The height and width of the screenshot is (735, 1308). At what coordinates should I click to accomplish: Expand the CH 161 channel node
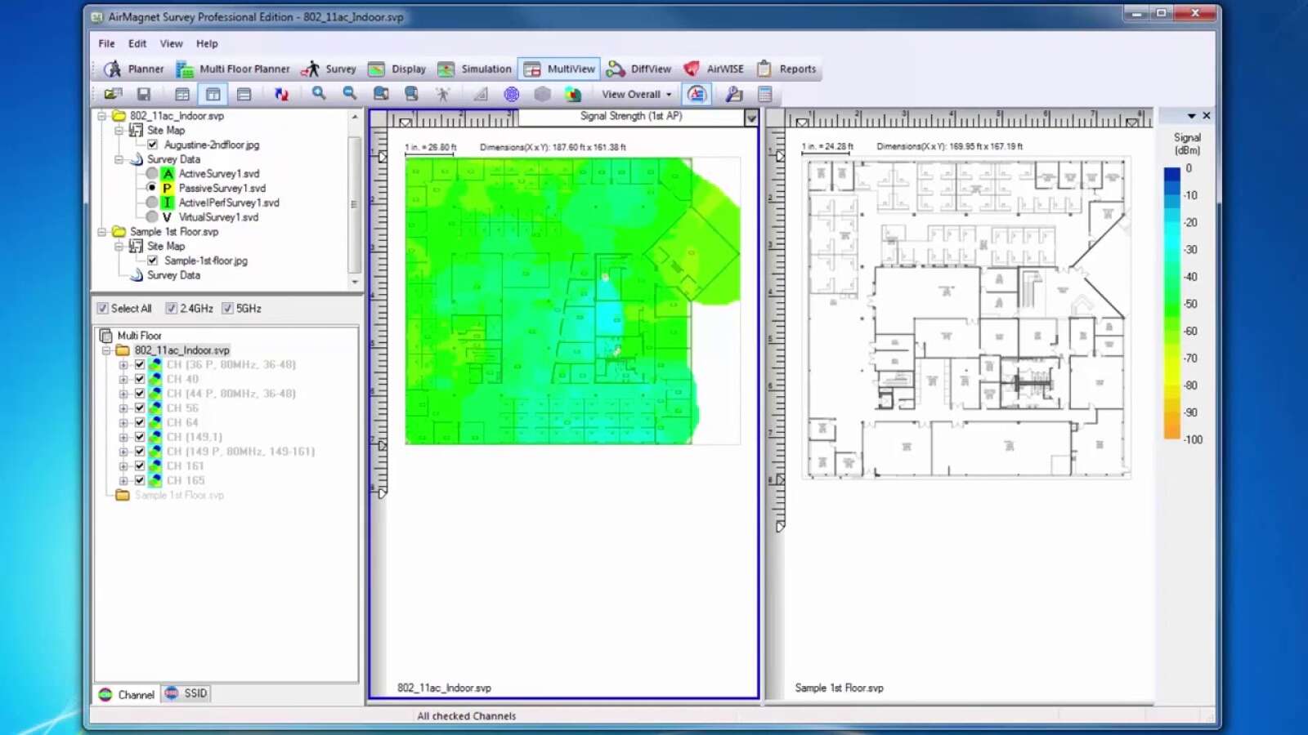[x=123, y=466]
